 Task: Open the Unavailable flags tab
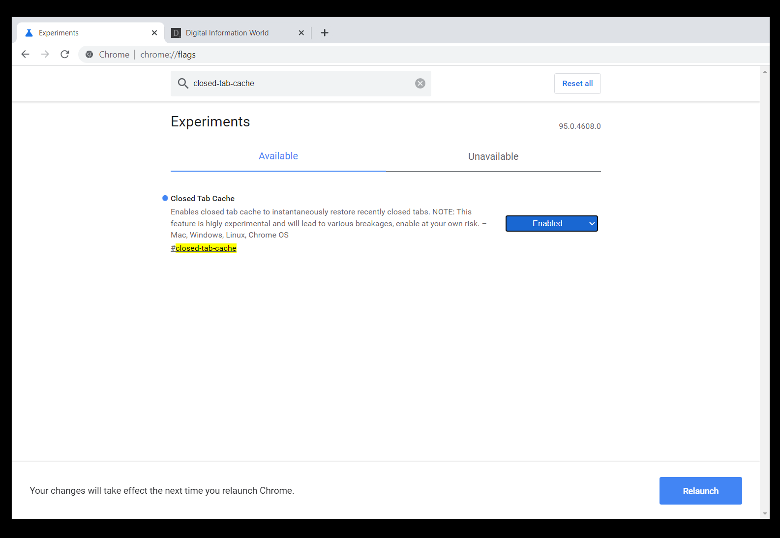click(x=493, y=156)
